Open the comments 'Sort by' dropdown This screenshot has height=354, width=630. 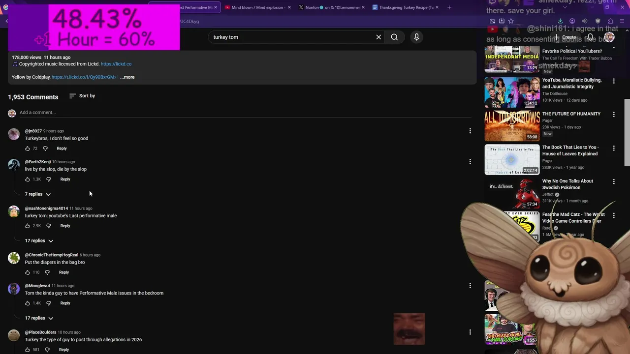point(82,96)
